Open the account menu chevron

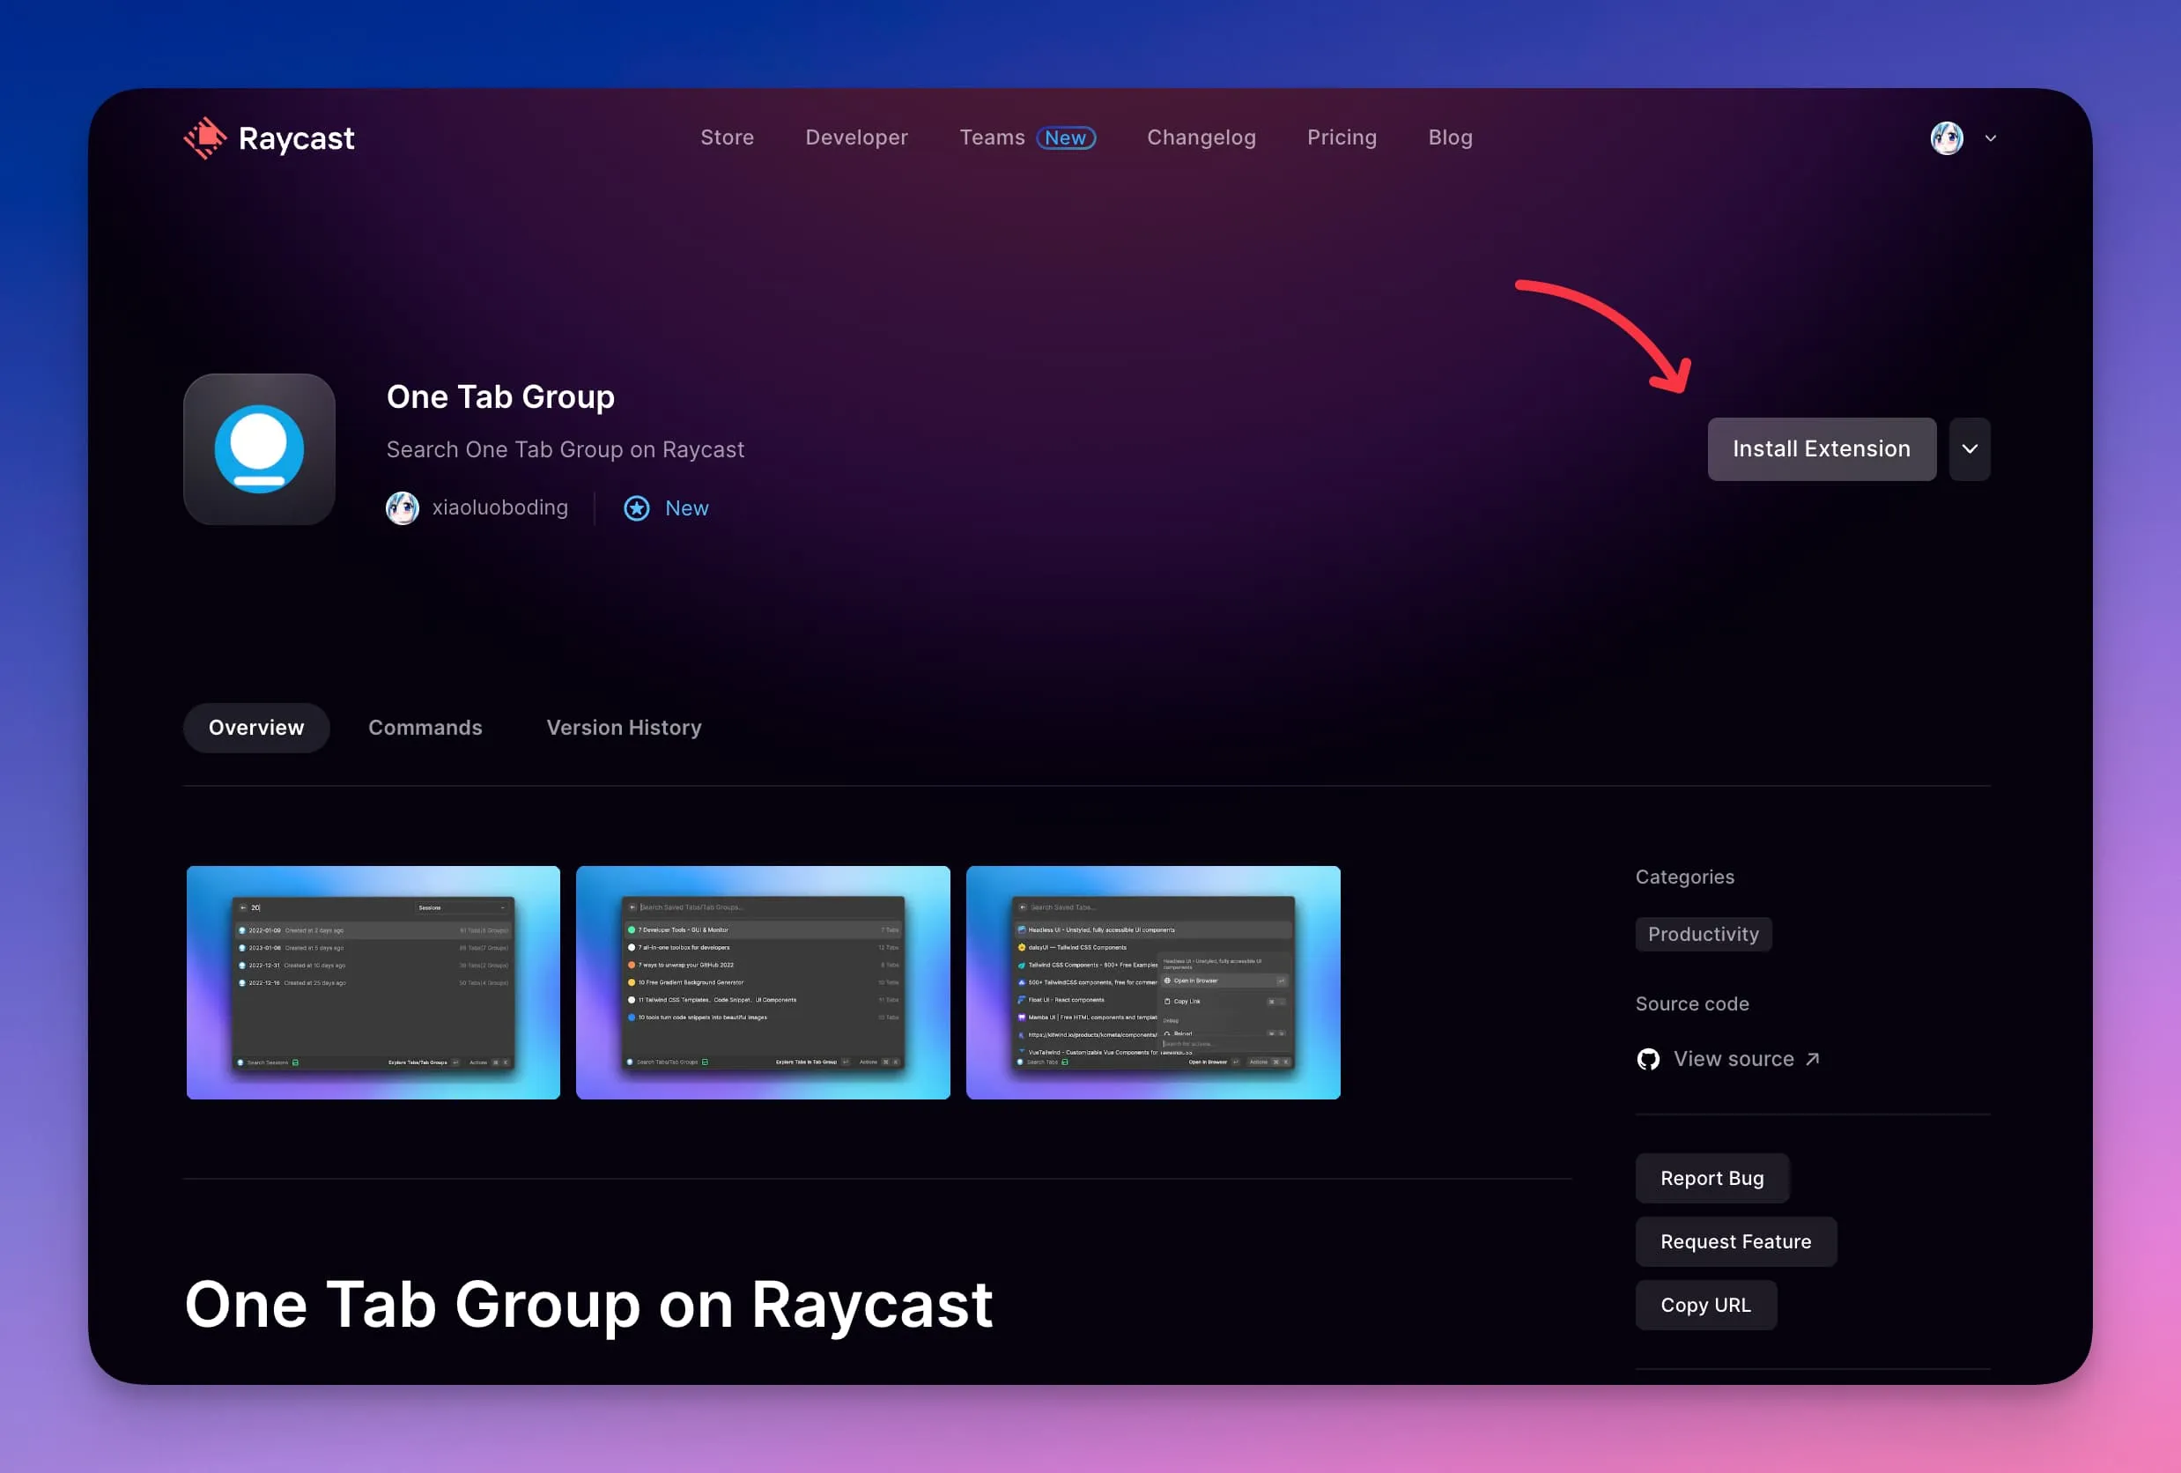(1992, 138)
